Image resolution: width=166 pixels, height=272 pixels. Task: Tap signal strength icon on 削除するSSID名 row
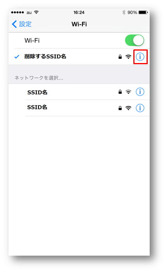click(x=128, y=57)
